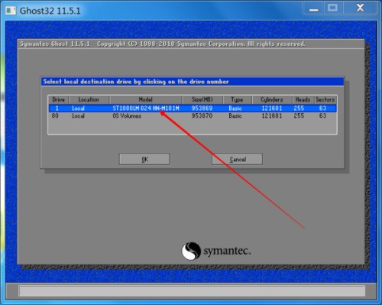Click the Drive column header
This screenshot has width=382, height=305.
tap(59, 99)
